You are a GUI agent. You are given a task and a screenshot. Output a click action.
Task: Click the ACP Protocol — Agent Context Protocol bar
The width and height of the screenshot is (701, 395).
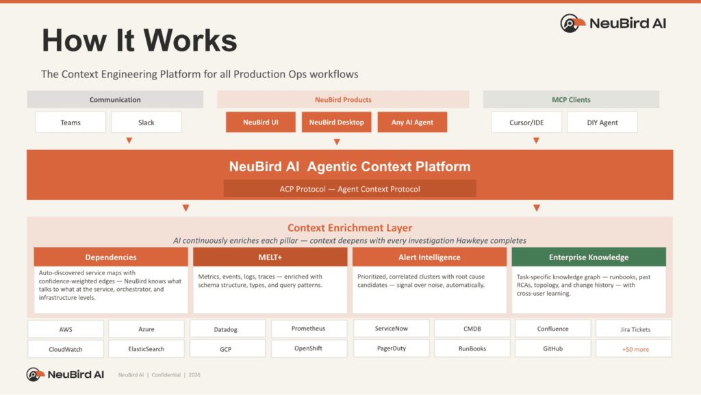(x=350, y=188)
